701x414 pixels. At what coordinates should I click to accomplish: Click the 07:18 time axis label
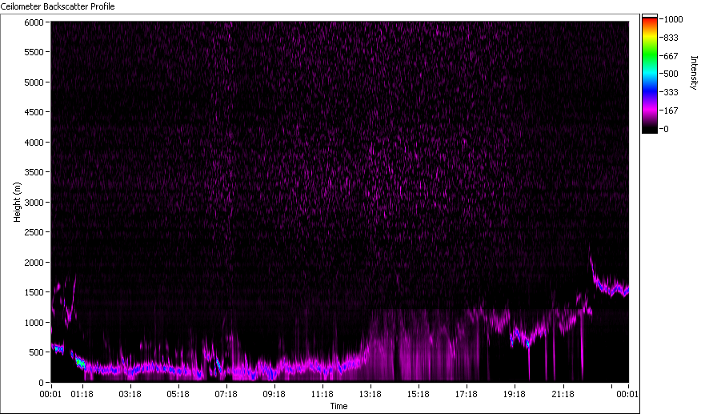226,394
